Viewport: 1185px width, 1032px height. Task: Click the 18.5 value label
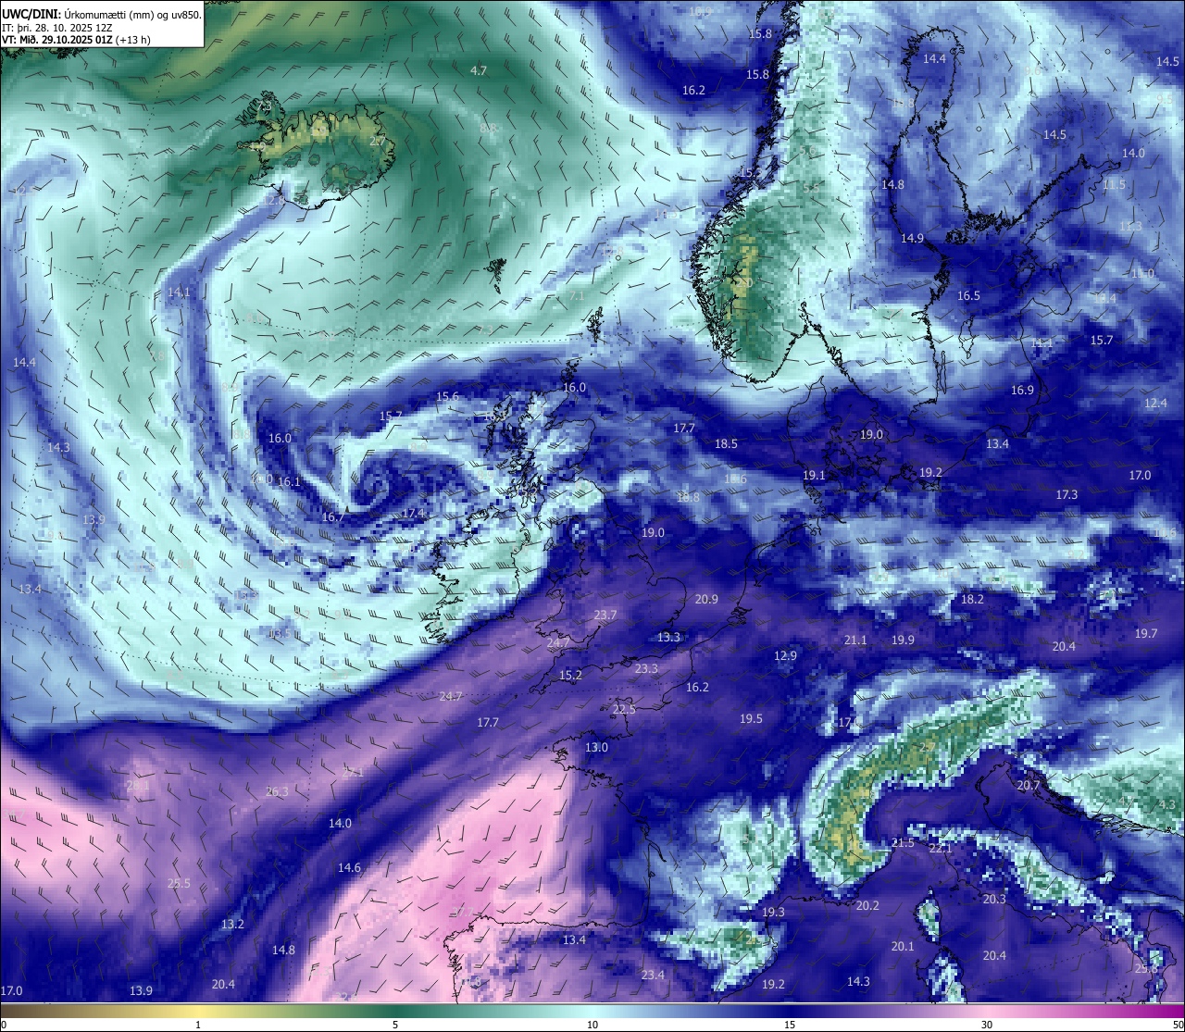726,444
